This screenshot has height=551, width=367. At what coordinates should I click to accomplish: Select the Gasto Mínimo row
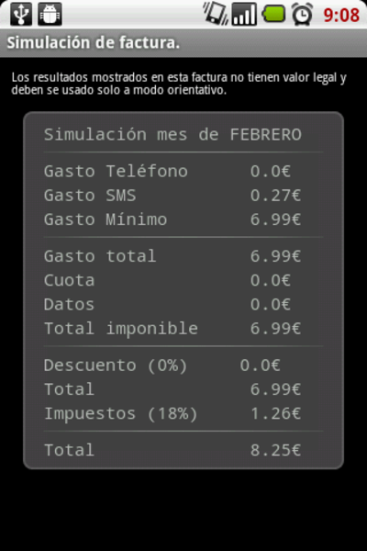click(172, 219)
